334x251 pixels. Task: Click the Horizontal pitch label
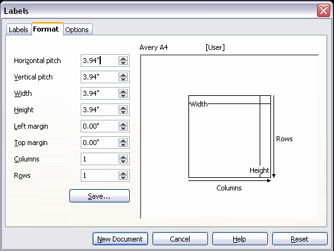tap(37, 61)
